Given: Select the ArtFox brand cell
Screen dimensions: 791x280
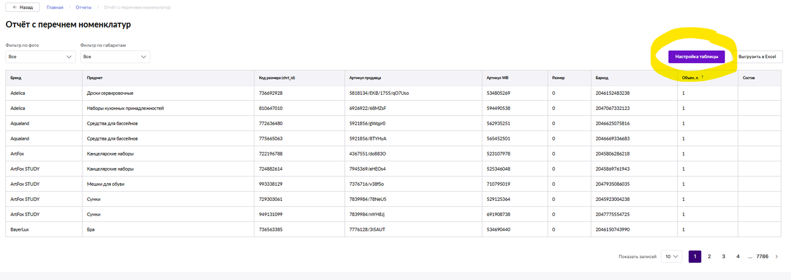Looking at the screenshot, I should point(17,154).
